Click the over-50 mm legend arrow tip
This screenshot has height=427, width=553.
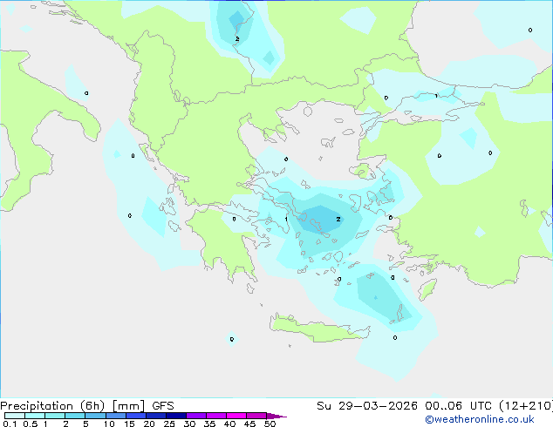276,416
